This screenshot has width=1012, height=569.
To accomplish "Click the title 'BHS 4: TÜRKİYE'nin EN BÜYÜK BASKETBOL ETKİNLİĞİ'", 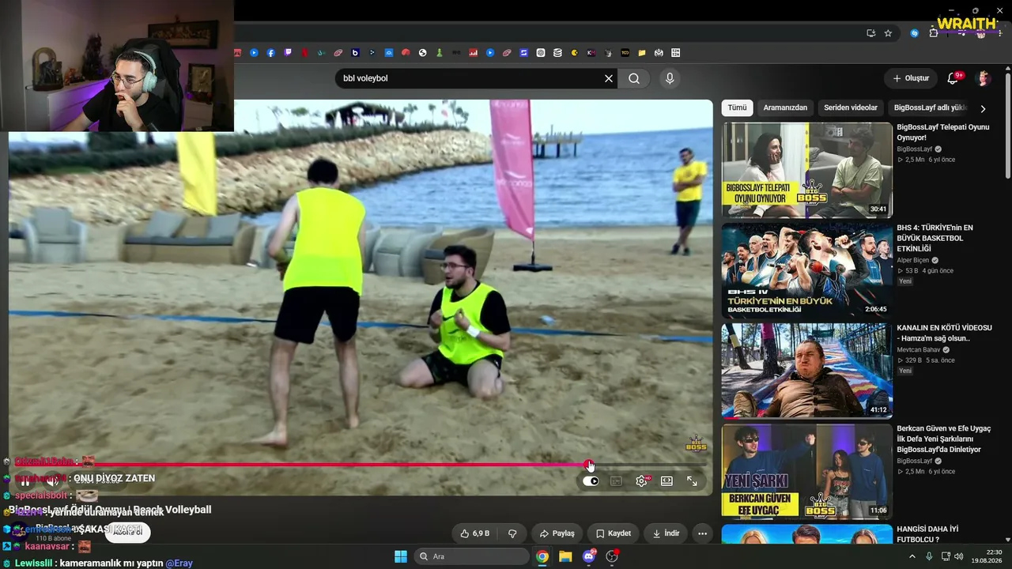I will 935,238.
